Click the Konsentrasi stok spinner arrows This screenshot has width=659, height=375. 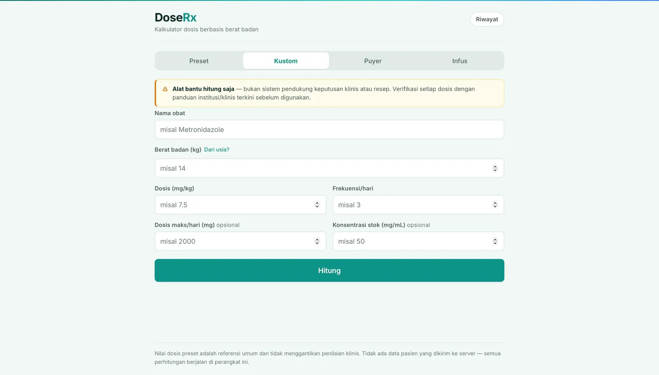[495, 242]
